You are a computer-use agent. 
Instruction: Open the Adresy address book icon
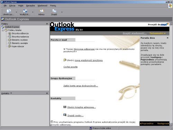[42, 11]
